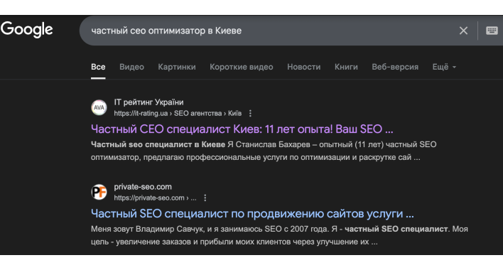This screenshot has width=503, height=270.
Task: Click the https://private-seo.com URL line
Action: (x=155, y=198)
